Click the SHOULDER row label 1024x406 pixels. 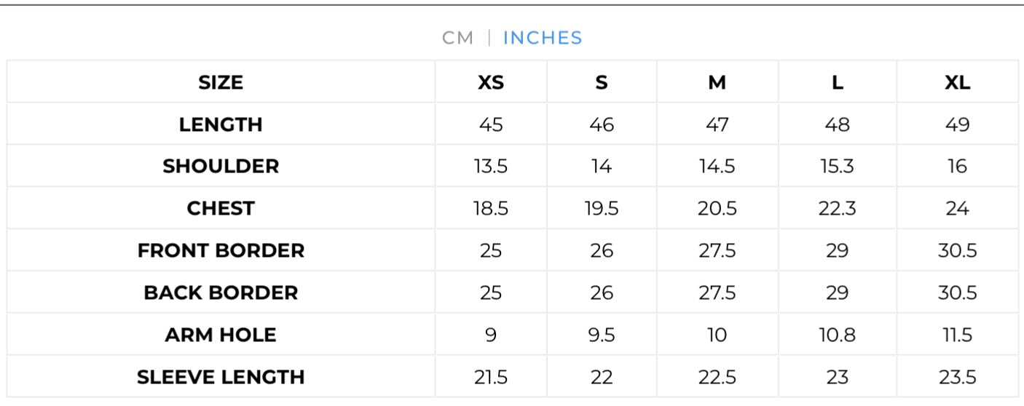click(x=221, y=167)
